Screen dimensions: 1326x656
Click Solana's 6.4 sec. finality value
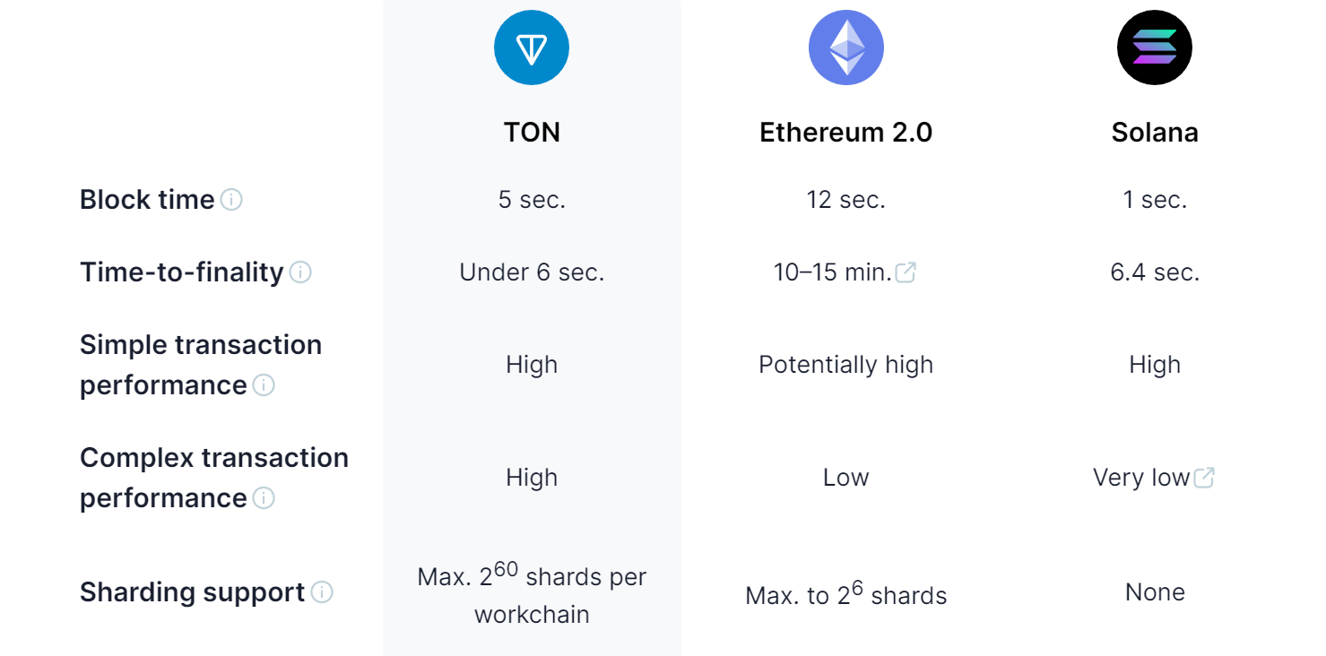click(x=1155, y=272)
